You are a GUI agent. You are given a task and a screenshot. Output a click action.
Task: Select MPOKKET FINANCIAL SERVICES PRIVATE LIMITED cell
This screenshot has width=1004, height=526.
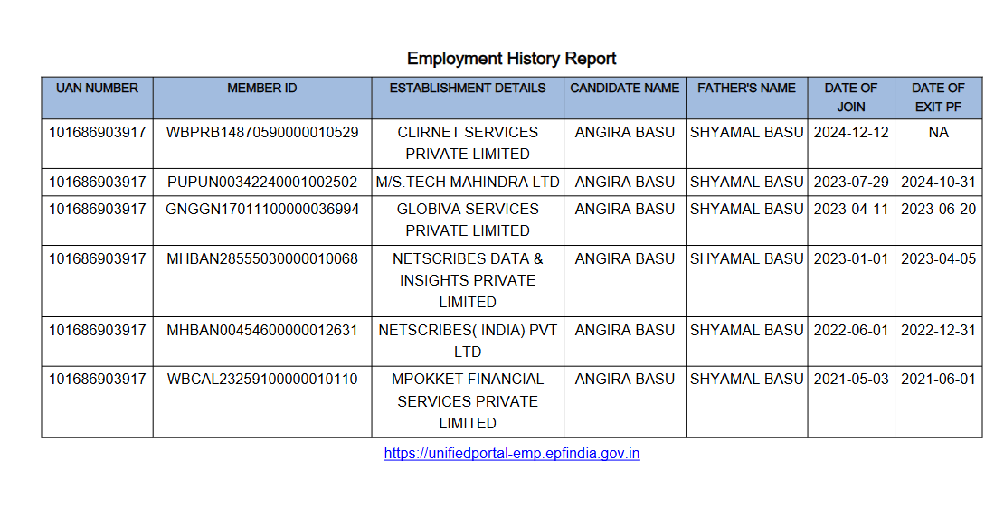pyautogui.click(x=468, y=401)
